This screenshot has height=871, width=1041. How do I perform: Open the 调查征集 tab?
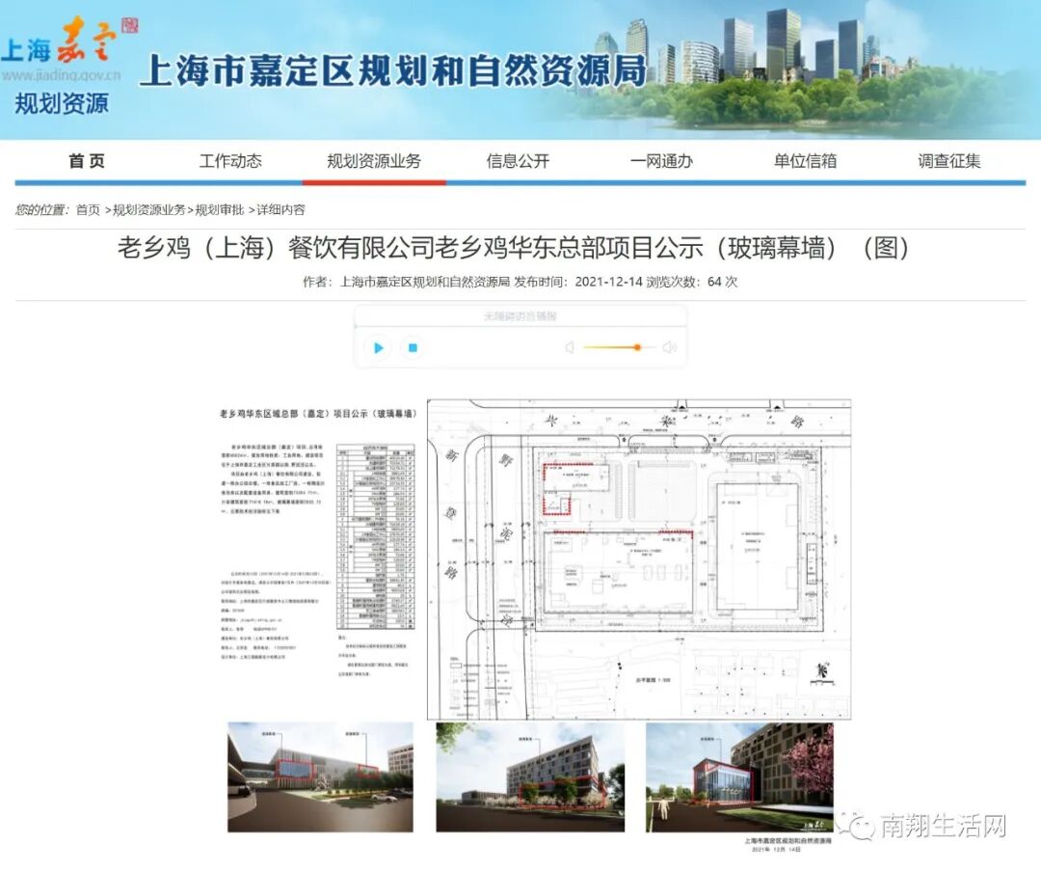(948, 161)
